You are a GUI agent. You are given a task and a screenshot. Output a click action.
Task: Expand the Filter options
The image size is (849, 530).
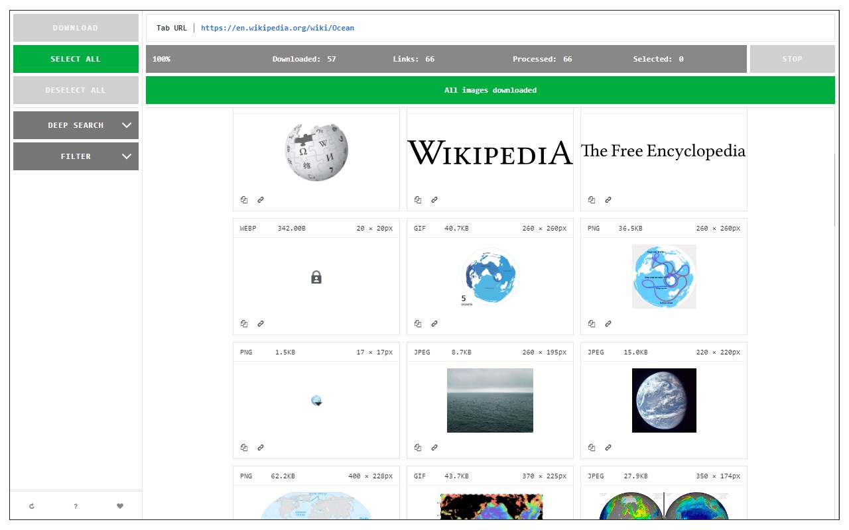(76, 156)
